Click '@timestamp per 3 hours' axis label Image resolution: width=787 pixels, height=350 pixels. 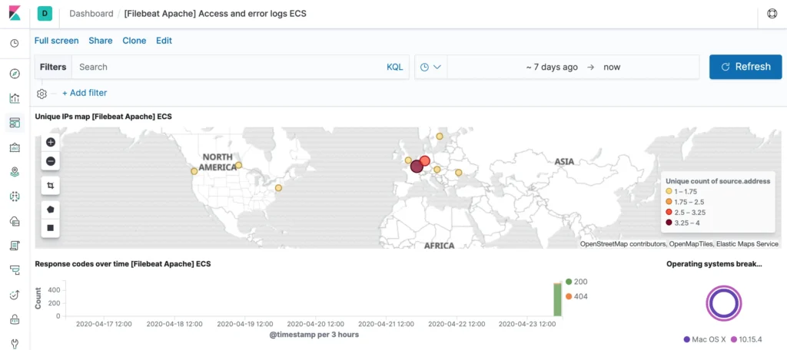(x=316, y=334)
